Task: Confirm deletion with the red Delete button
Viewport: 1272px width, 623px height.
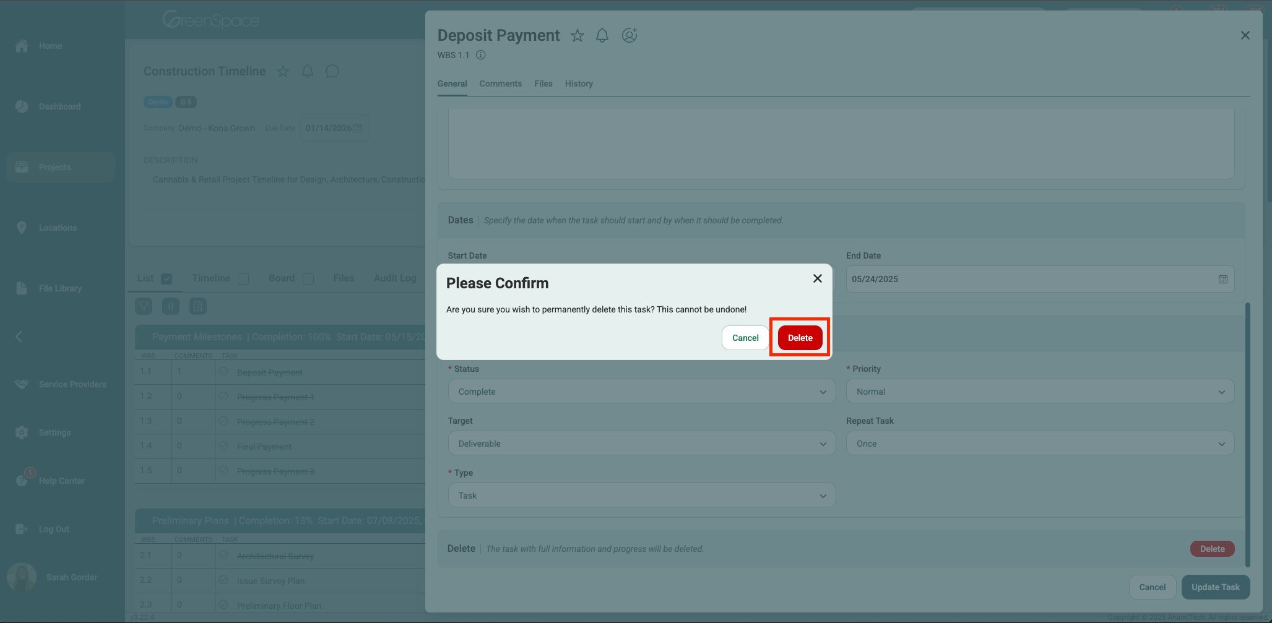Action: coord(800,338)
